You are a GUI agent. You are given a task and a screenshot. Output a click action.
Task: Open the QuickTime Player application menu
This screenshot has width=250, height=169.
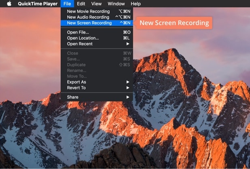[38, 4]
